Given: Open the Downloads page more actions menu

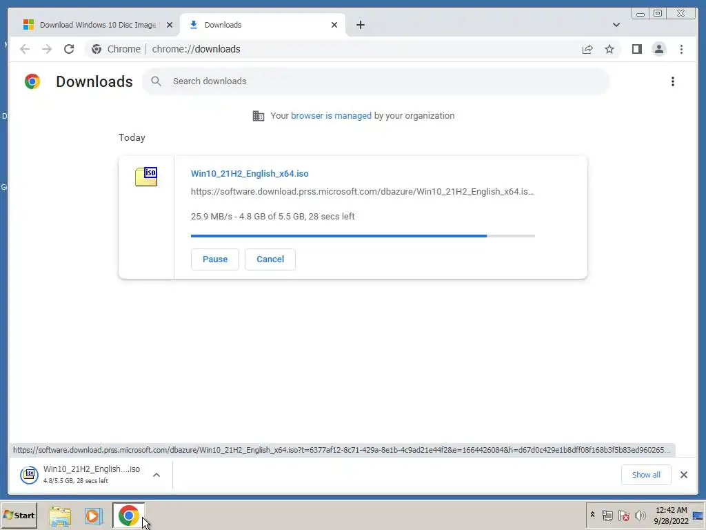Looking at the screenshot, I should [673, 81].
